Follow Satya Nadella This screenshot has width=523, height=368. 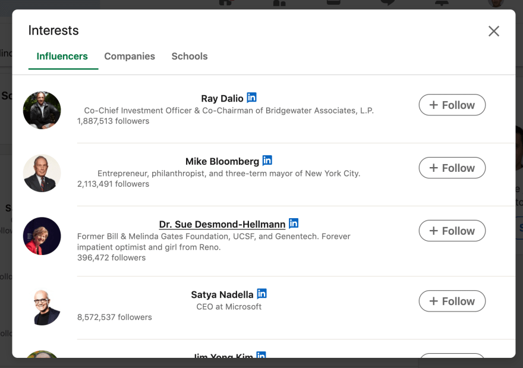(x=452, y=301)
